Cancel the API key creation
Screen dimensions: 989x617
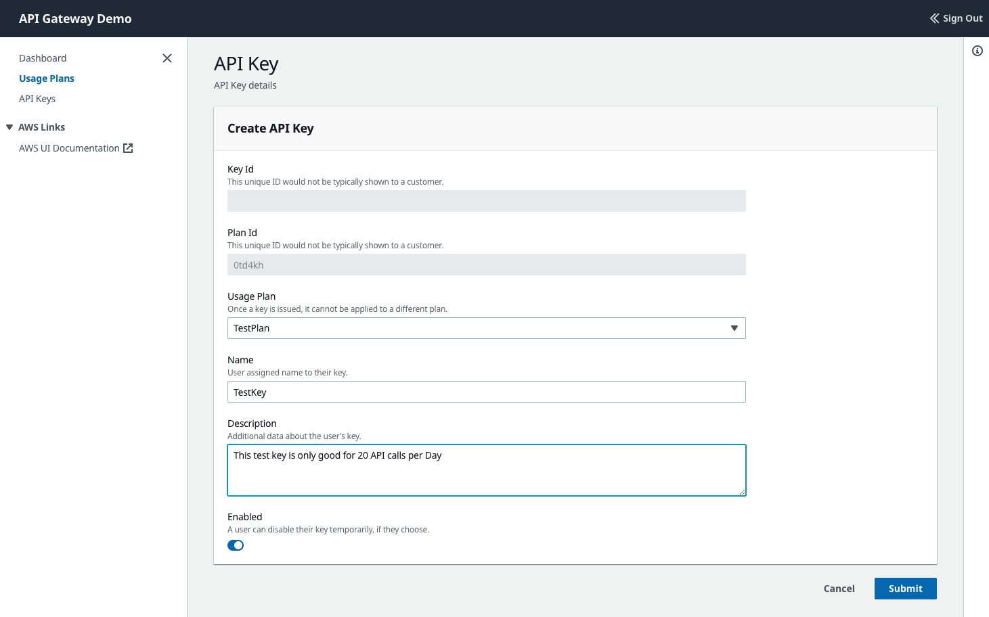[839, 589]
